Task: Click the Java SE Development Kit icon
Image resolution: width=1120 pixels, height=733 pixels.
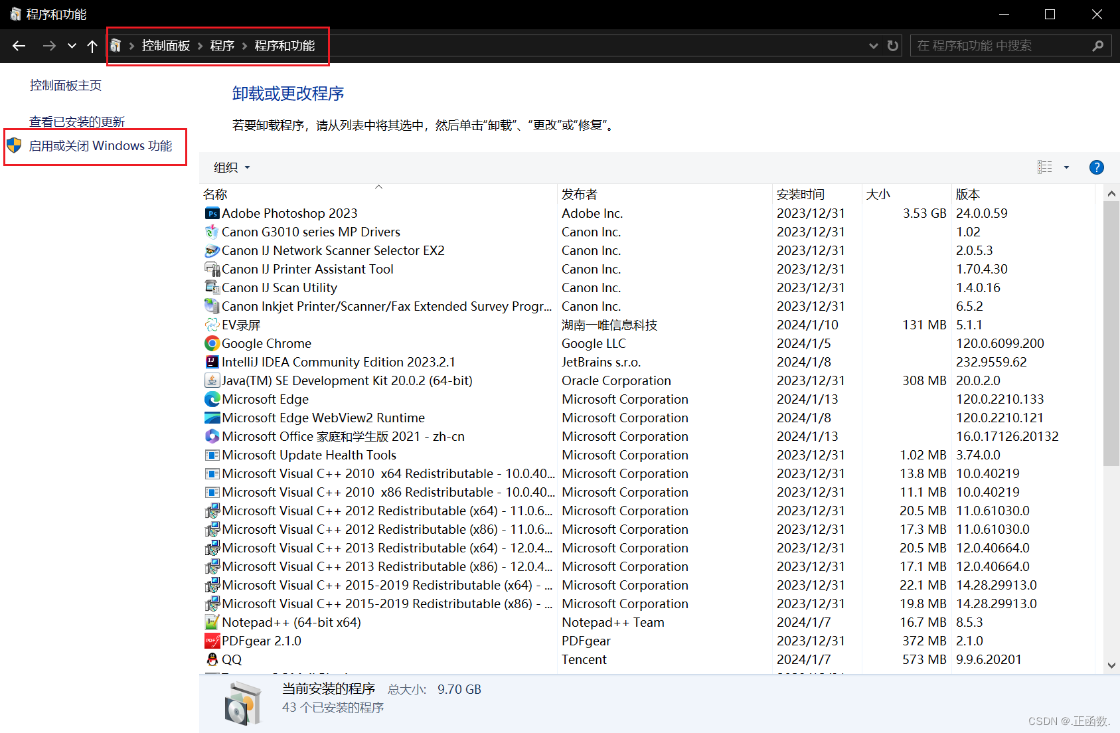Action: (212, 380)
